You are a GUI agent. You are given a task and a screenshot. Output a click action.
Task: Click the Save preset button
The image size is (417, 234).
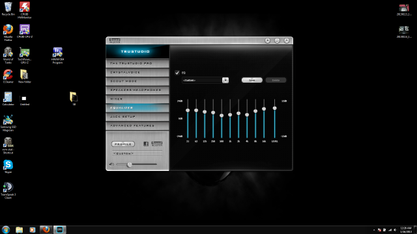pyautogui.click(x=252, y=80)
